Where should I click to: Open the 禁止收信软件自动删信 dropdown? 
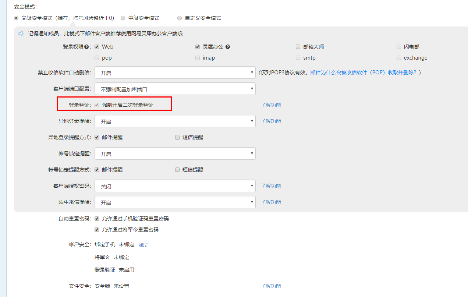(x=175, y=73)
